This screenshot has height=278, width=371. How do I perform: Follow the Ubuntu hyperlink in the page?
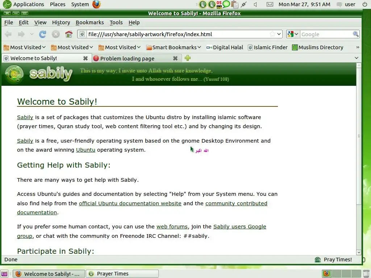click(86, 150)
